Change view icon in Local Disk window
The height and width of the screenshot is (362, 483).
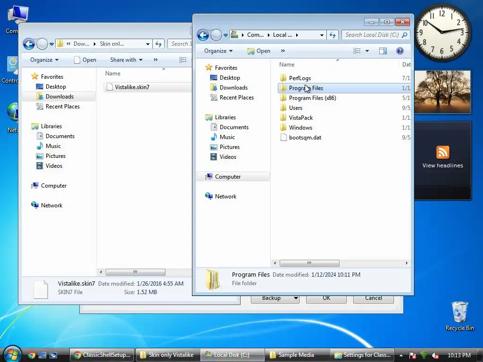pyautogui.click(x=357, y=51)
